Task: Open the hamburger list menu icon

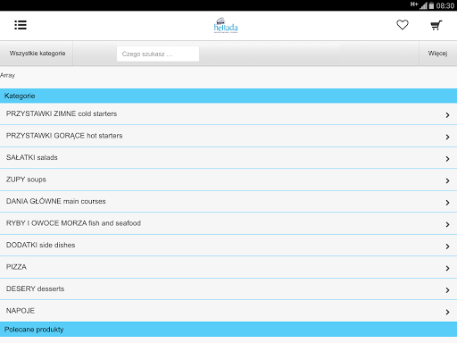Action: [x=21, y=25]
